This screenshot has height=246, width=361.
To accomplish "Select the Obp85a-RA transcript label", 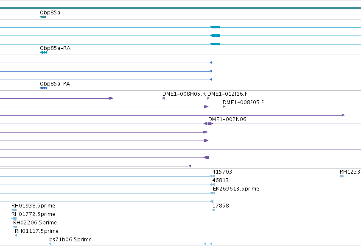I will coord(55,48).
